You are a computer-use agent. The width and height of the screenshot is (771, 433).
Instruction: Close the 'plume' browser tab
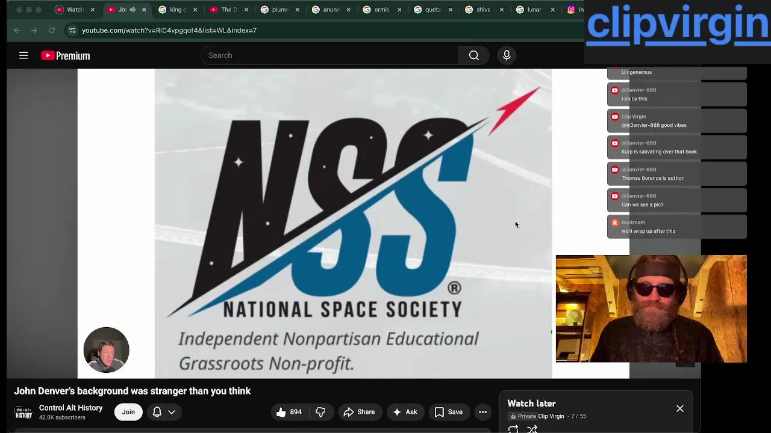297,10
